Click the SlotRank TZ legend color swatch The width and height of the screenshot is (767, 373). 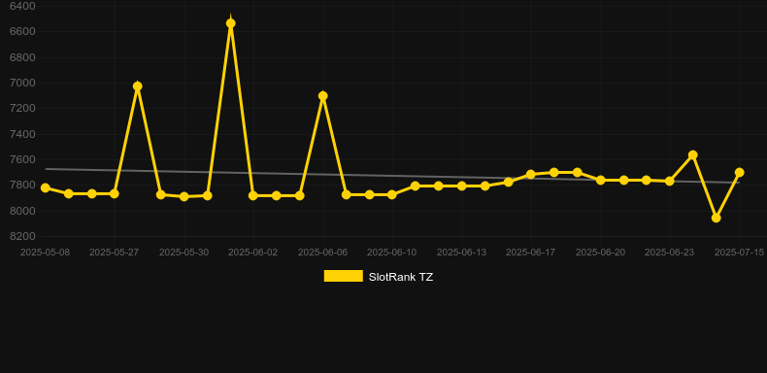(x=344, y=276)
